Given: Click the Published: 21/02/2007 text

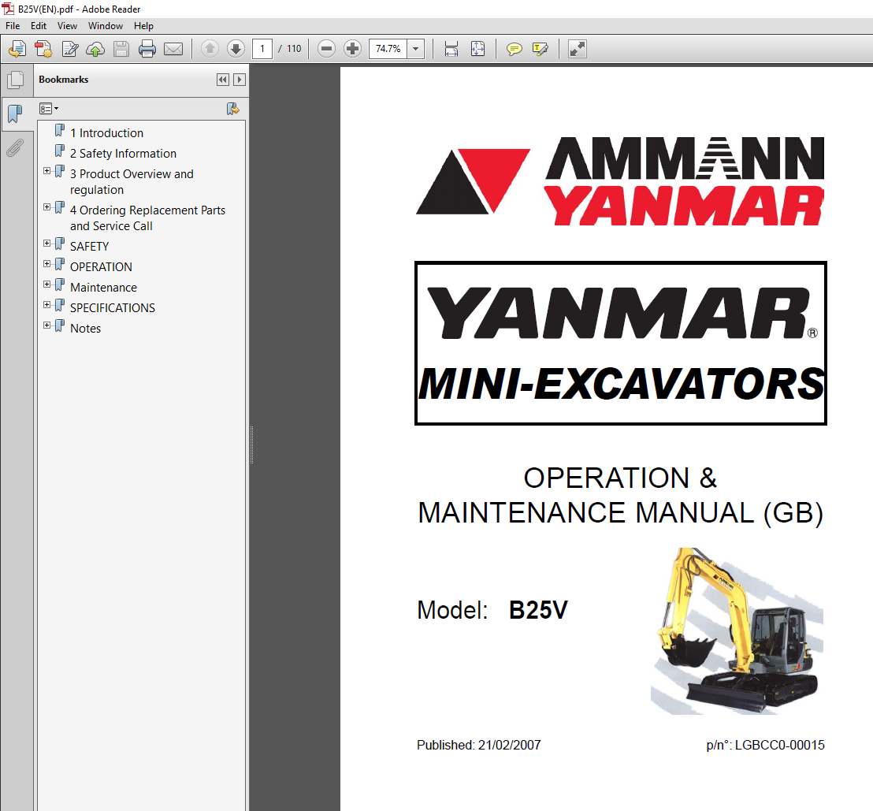Looking at the screenshot, I should (479, 746).
